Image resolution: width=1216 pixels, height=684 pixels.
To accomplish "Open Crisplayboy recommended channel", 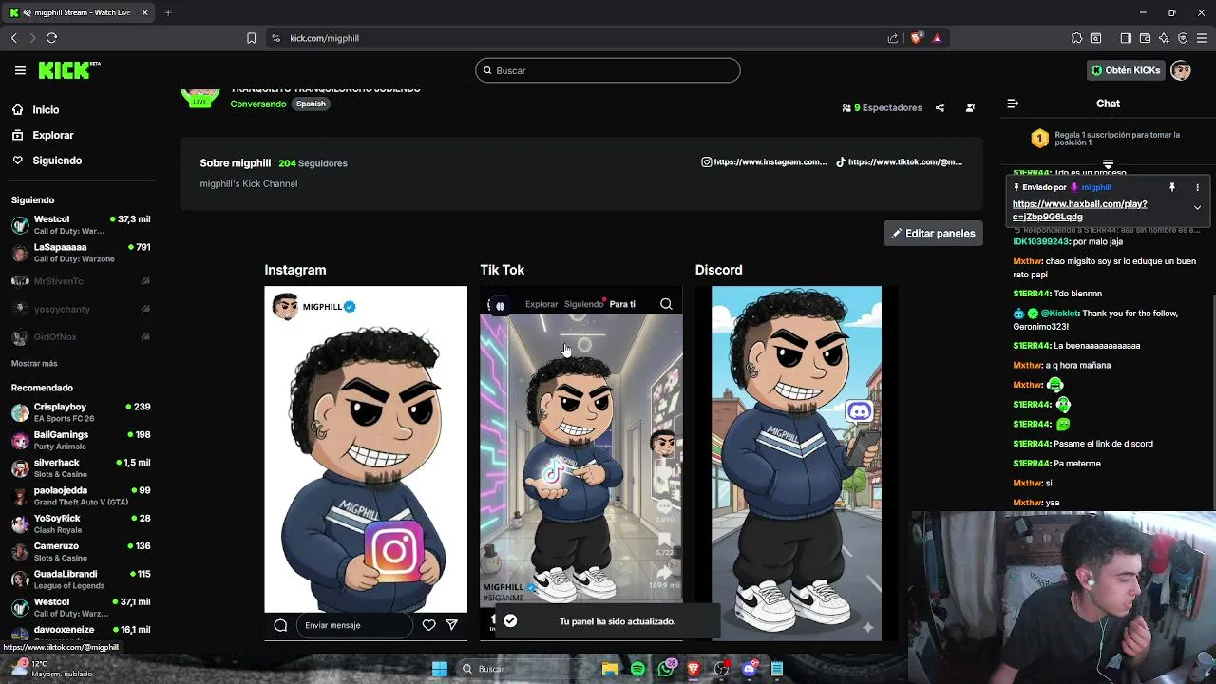I will click(x=81, y=412).
